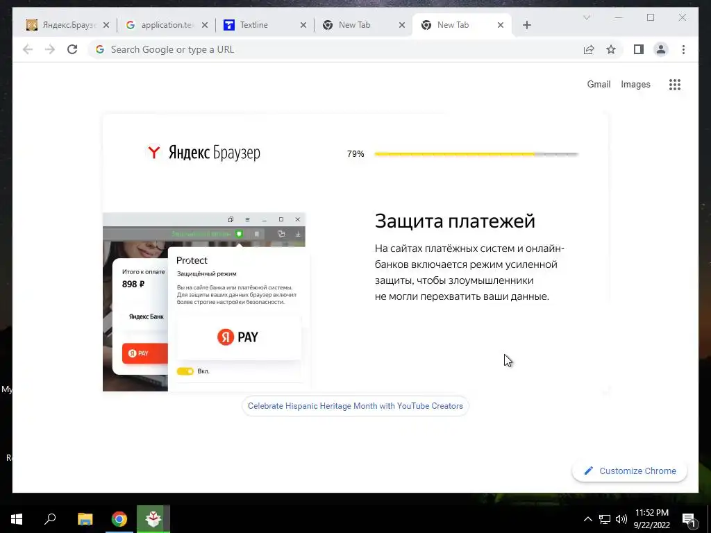
Task: Toggle the yellow Вкл. switch
Action: pos(185,371)
